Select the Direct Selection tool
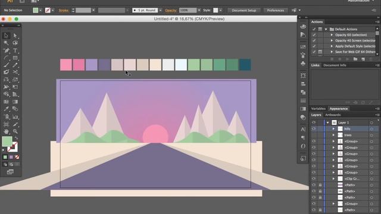The width and height of the screenshot is (381, 214). pyautogui.click(x=15, y=36)
